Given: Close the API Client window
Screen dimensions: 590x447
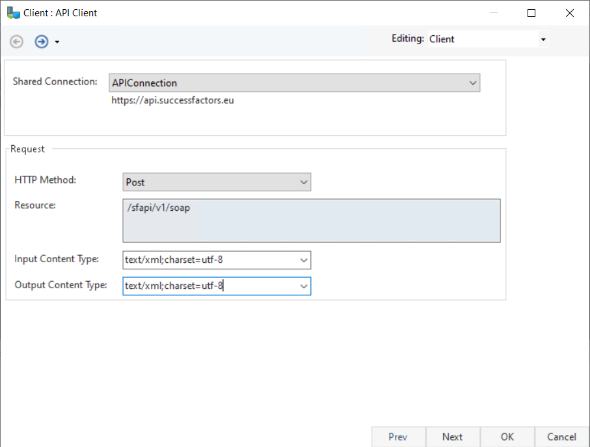Looking at the screenshot, I should [569, 13].
